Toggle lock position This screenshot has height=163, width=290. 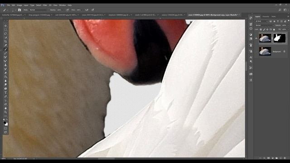coord(267,29)
